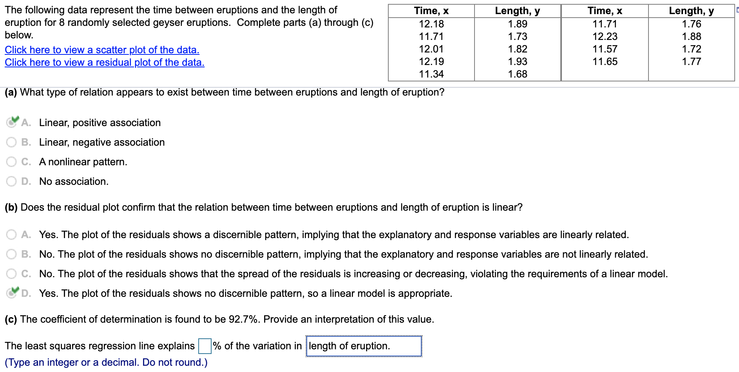Select option C about increasing residual spread

11,274
